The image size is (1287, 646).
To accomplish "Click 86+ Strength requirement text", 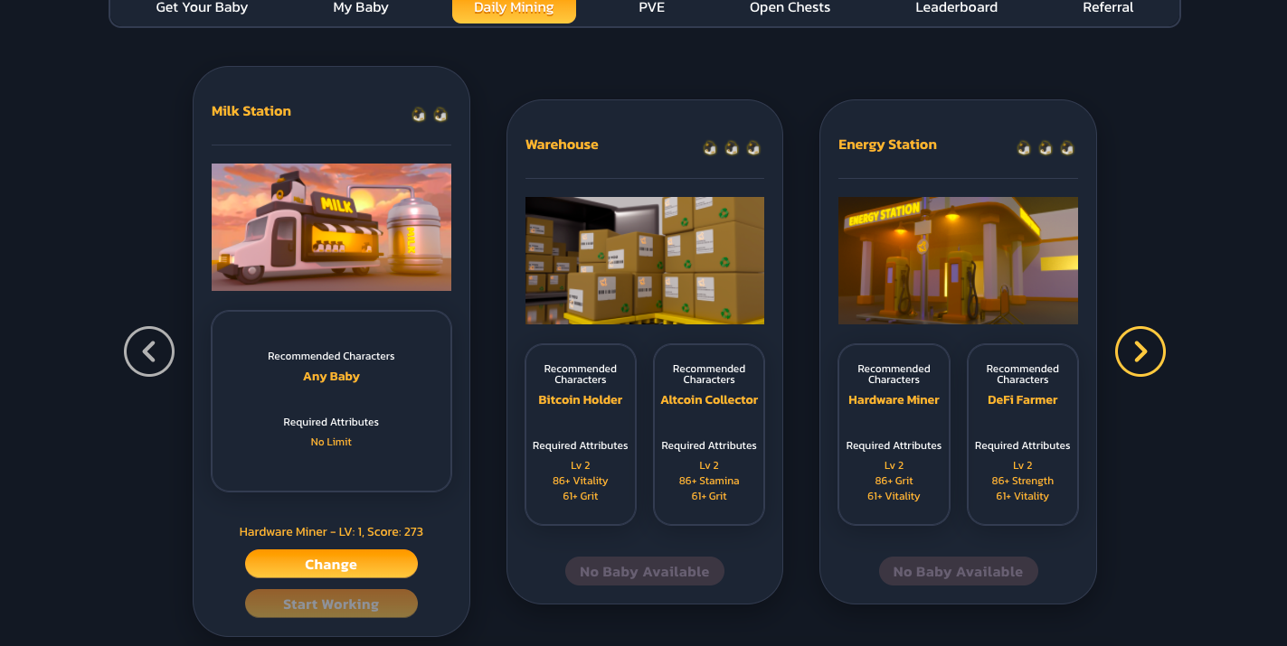I will [x=1022, y=481].
